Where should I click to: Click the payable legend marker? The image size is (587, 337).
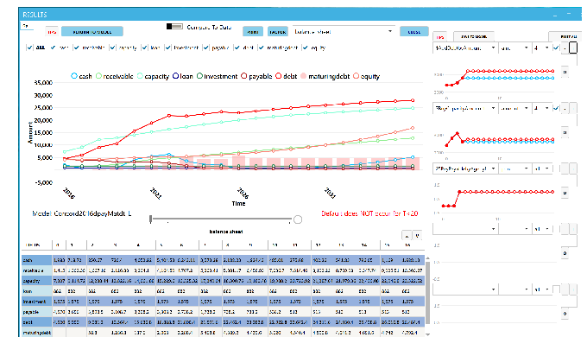click(244, 76)
